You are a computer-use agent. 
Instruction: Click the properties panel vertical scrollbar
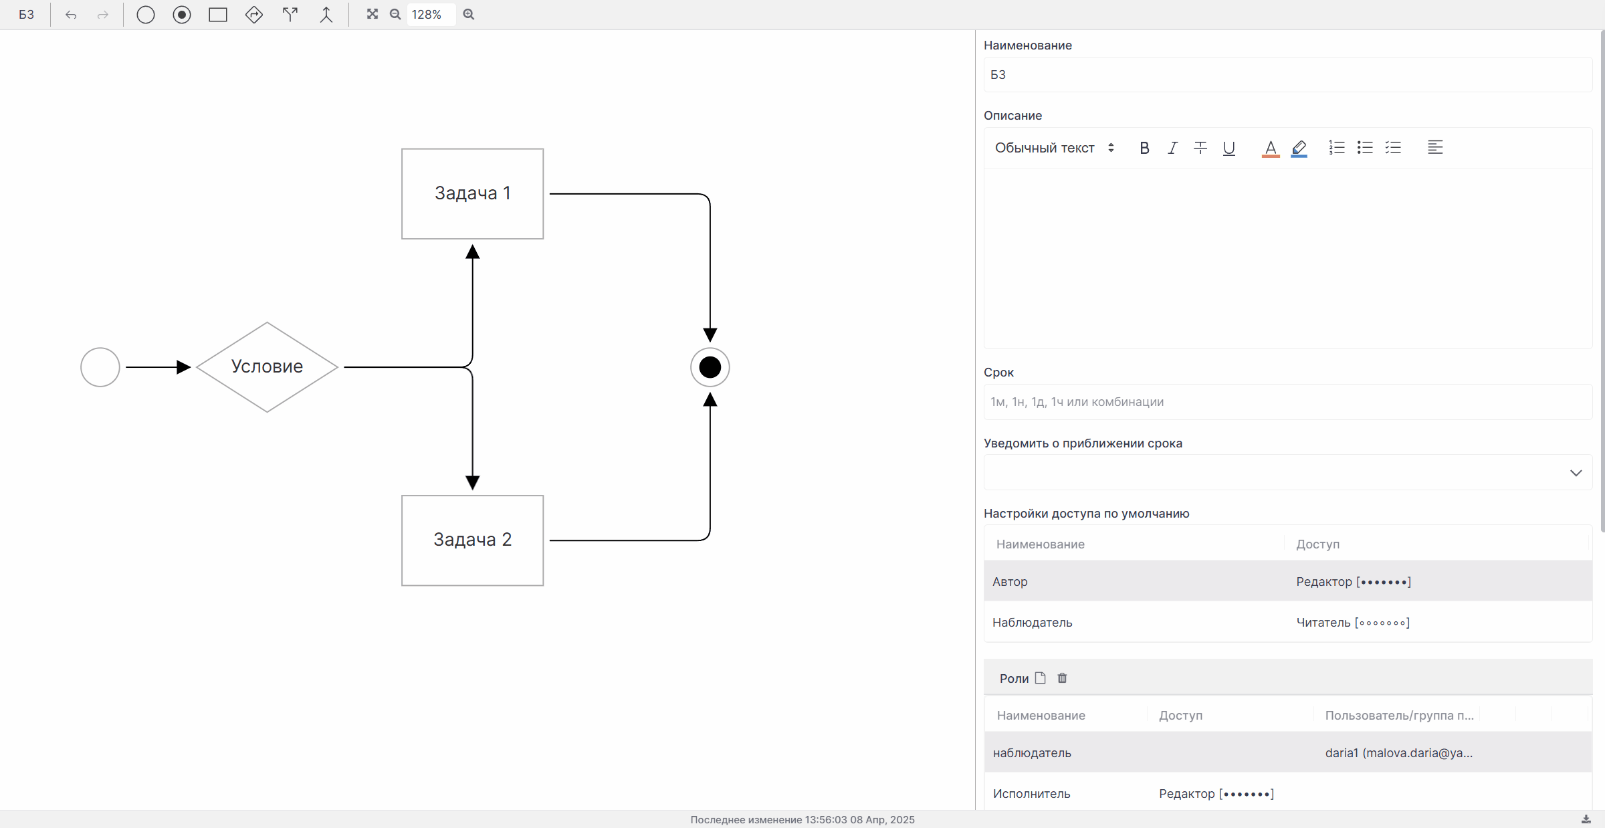click(x=1602, y=281)
